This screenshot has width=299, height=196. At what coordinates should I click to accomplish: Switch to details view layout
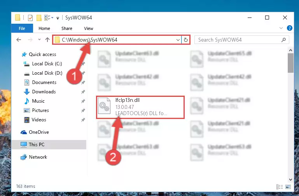pyautogui.click(x=279, y=187)
